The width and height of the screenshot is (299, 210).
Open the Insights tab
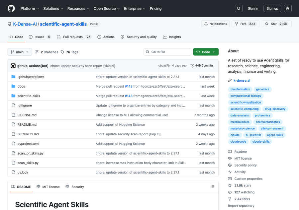click(172, 37)
